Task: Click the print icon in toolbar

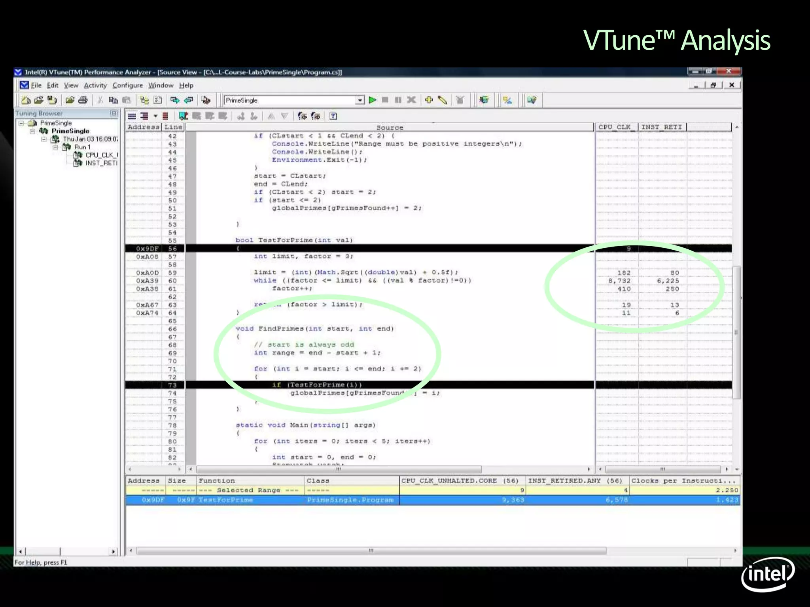Action: (x=83, y=100)
